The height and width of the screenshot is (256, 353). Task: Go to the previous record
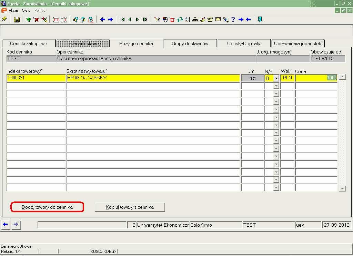130,20
